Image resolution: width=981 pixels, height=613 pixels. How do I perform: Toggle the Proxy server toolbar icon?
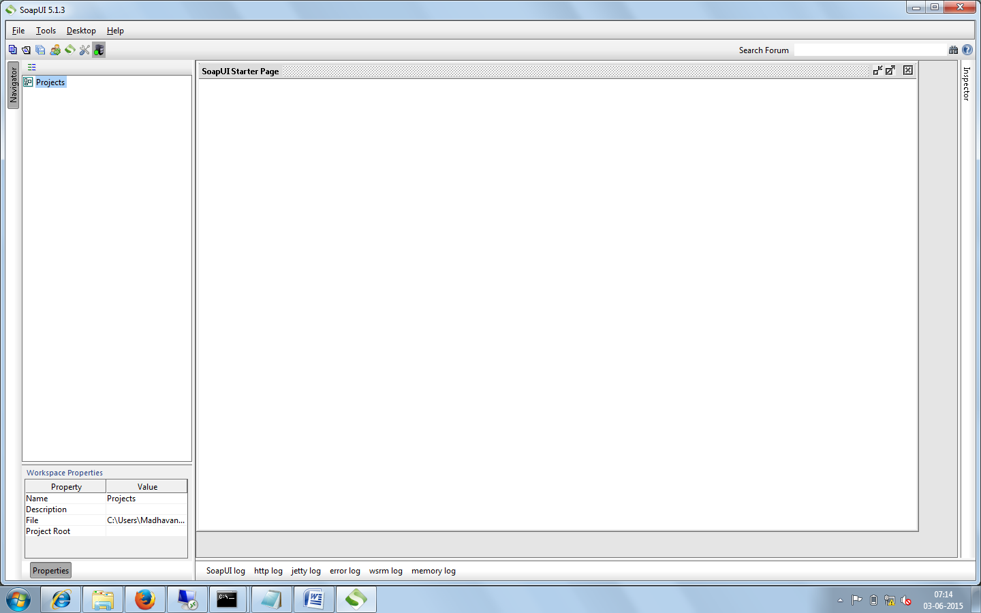99,50
